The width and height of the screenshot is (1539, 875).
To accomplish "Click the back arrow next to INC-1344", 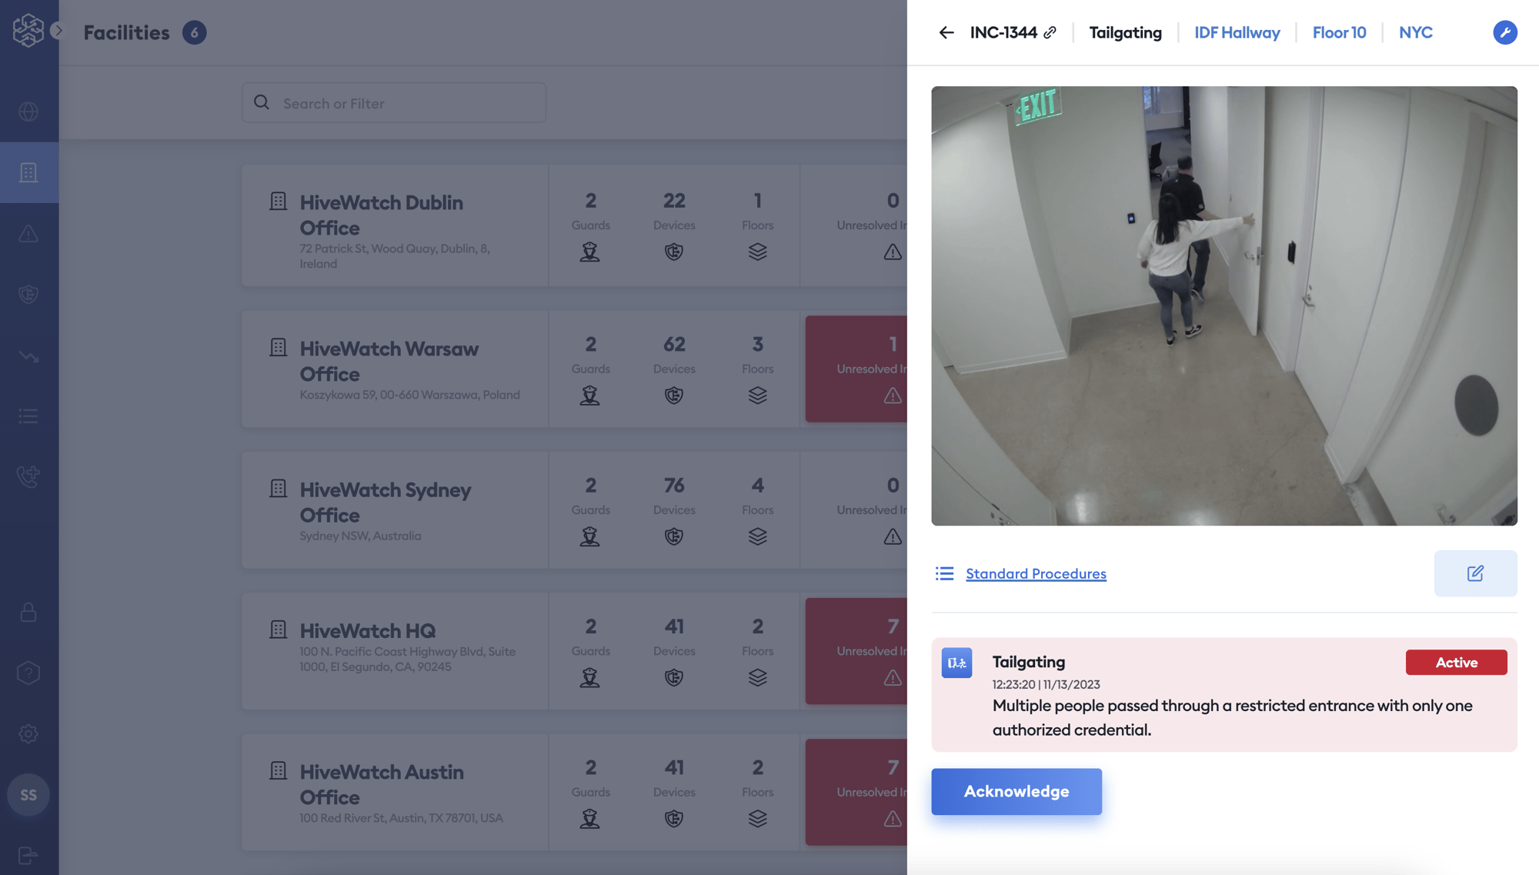I will click(946, 32).
